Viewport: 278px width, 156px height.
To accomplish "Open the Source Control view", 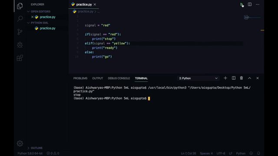I will pos(20,32).
